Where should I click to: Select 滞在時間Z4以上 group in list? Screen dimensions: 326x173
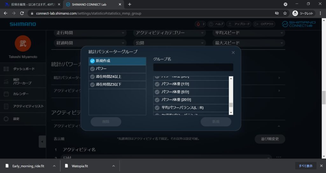(x=117, y=77)
